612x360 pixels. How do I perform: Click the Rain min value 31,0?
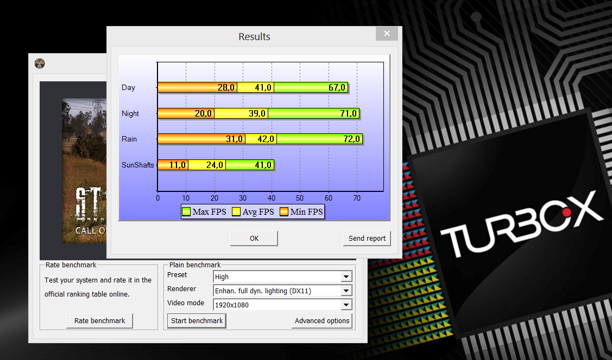click(234, 139)
